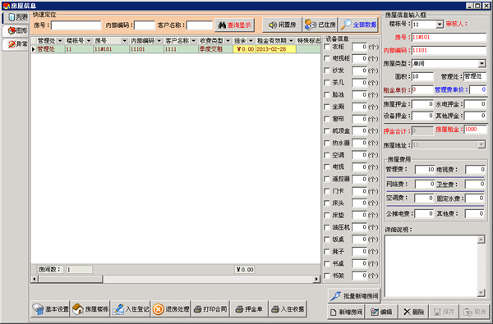493x324 pixels.
Task: Click 批量新增房间 batch add rooms
Action: tap(354, 296)
